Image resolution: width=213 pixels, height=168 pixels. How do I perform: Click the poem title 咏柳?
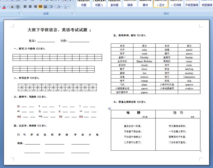(x=133, y=113)
